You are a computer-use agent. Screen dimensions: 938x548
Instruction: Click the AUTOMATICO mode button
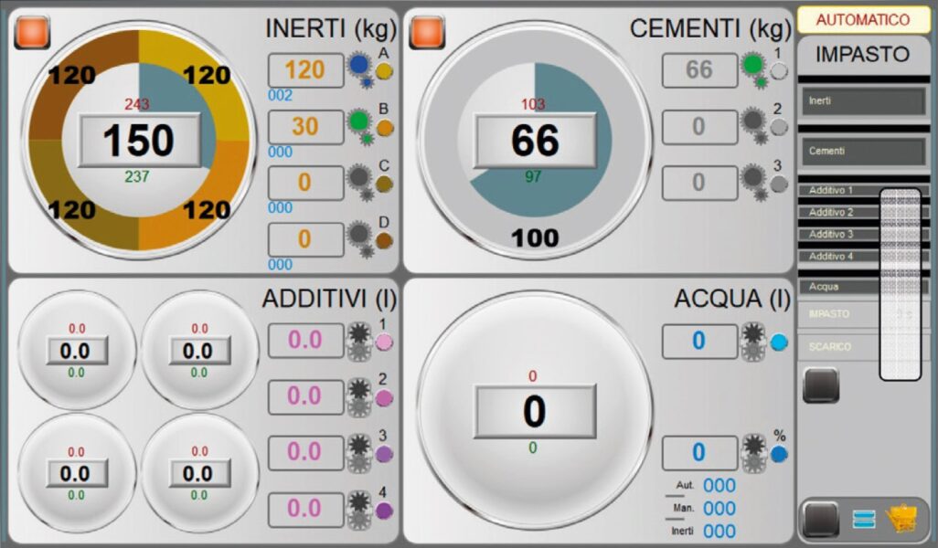click(863, 20)
